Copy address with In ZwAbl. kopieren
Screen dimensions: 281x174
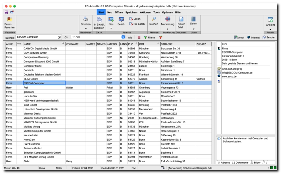coord(99,23)
